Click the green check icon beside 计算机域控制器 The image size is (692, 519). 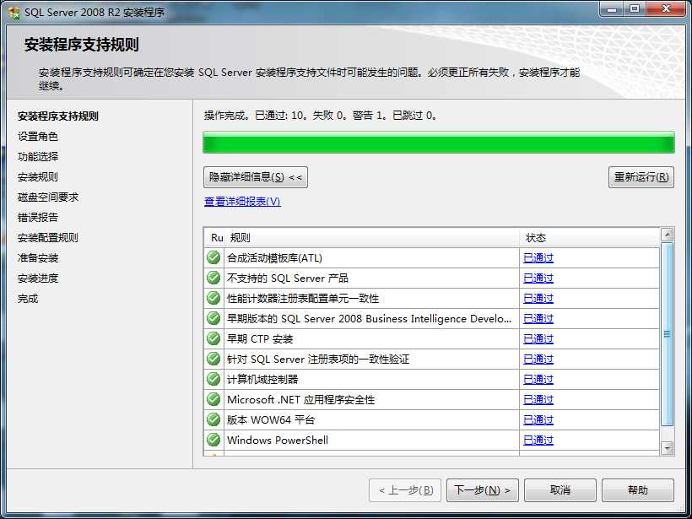pos(214,379)
